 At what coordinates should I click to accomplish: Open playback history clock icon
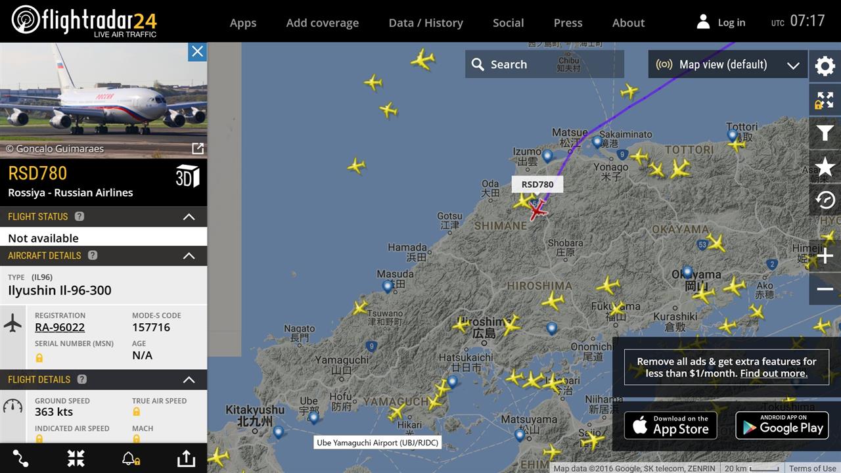tap(825, 200)
